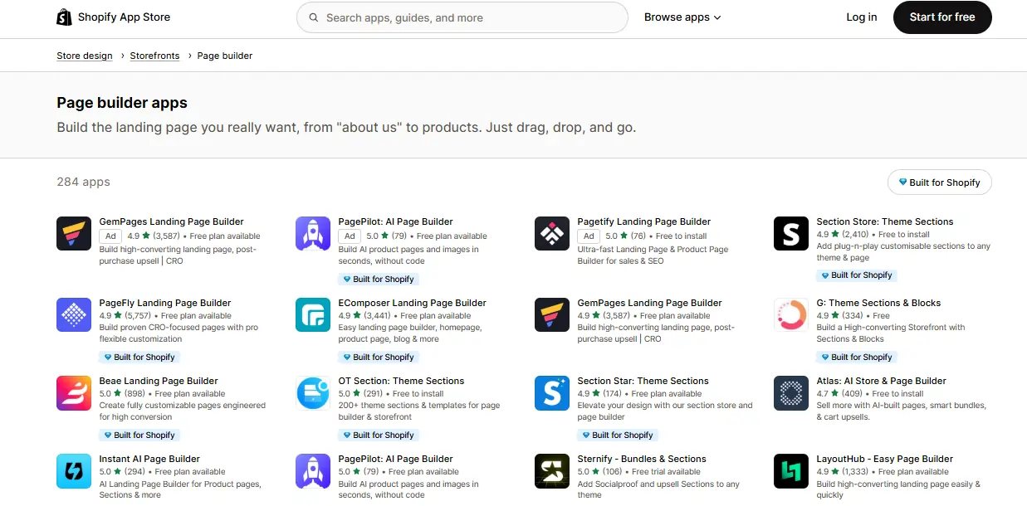Click the OT Section Theme Sections icon

[x=312, y=392]
